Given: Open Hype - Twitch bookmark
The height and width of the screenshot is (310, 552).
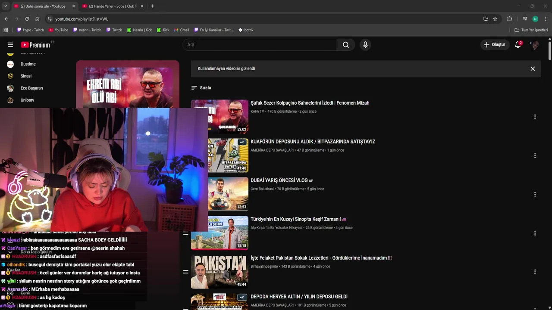Looking at the screenshot, I should pos(30,30).
